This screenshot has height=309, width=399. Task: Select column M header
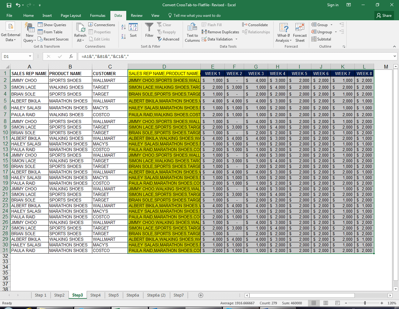click(386, 67)
